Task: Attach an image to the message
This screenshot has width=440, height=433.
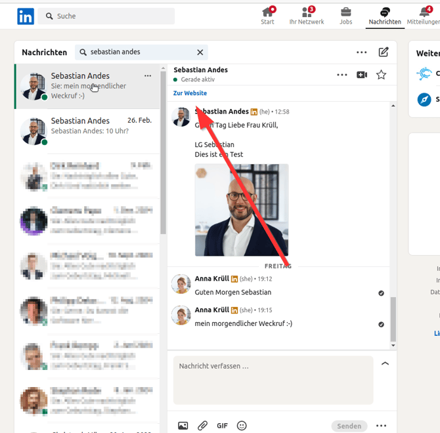Action: click(183, 426)
